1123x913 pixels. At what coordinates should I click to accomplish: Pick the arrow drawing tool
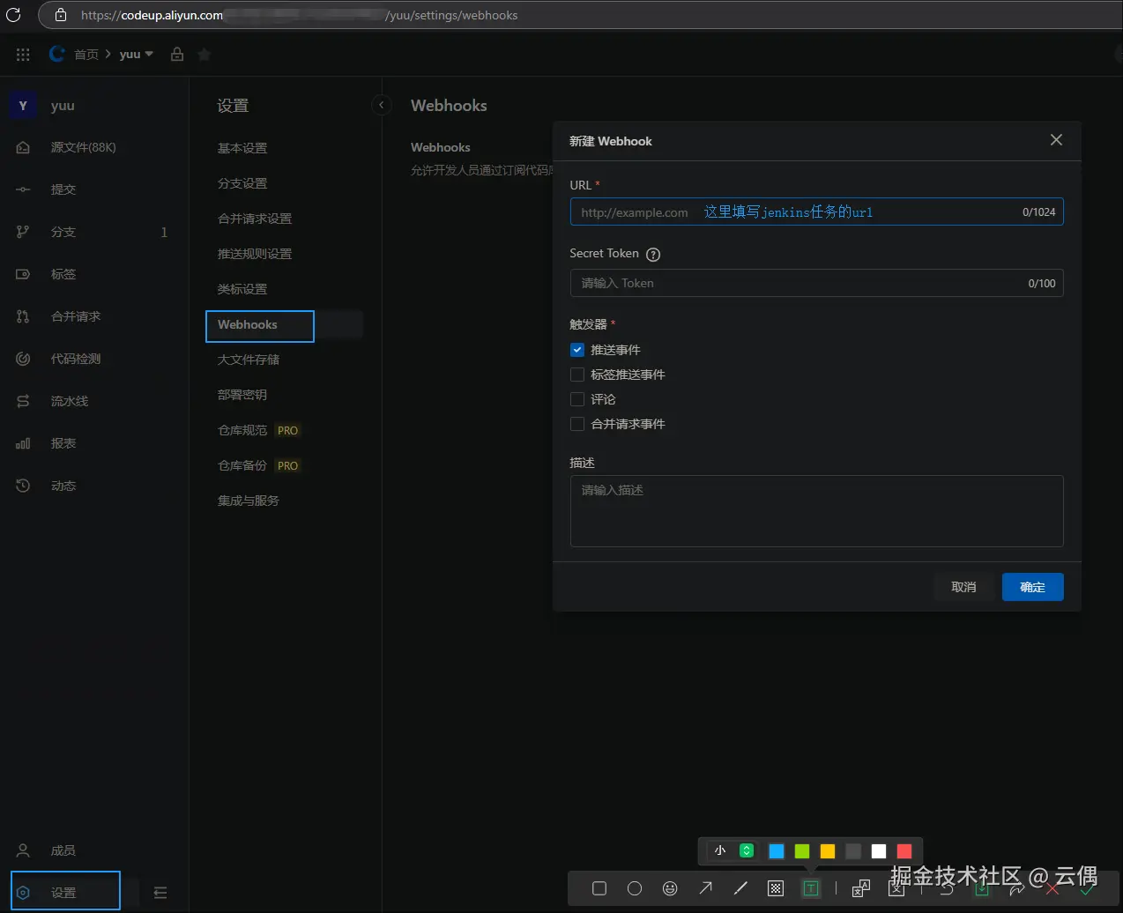[x=705, y=888]
